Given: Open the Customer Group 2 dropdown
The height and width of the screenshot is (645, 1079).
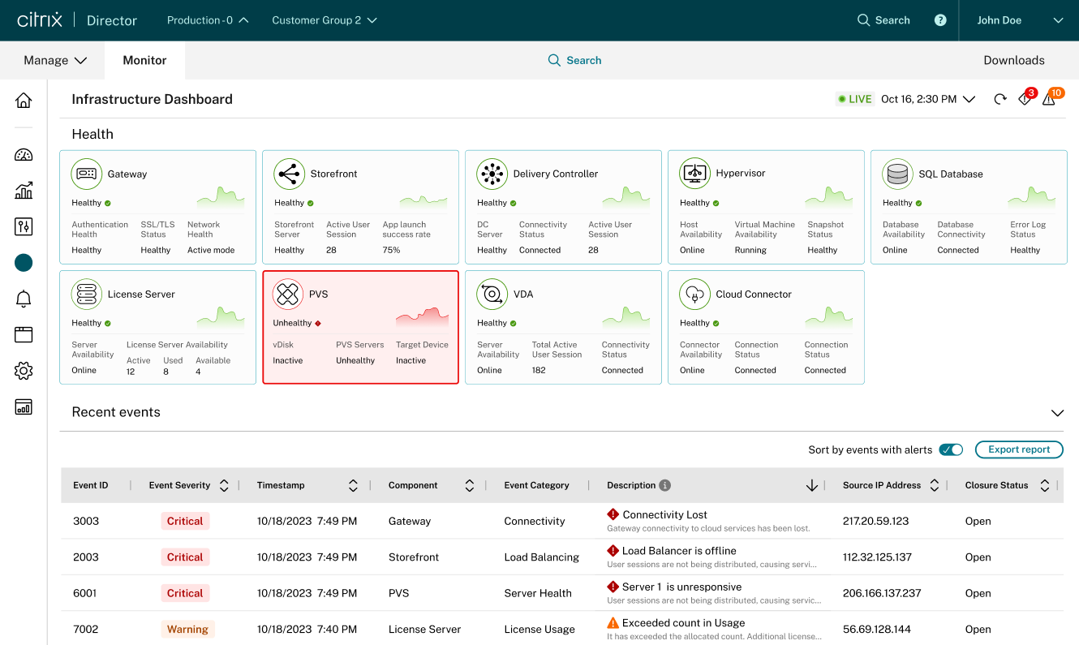Looking at the screenshot, I should (x=325, y=20).
